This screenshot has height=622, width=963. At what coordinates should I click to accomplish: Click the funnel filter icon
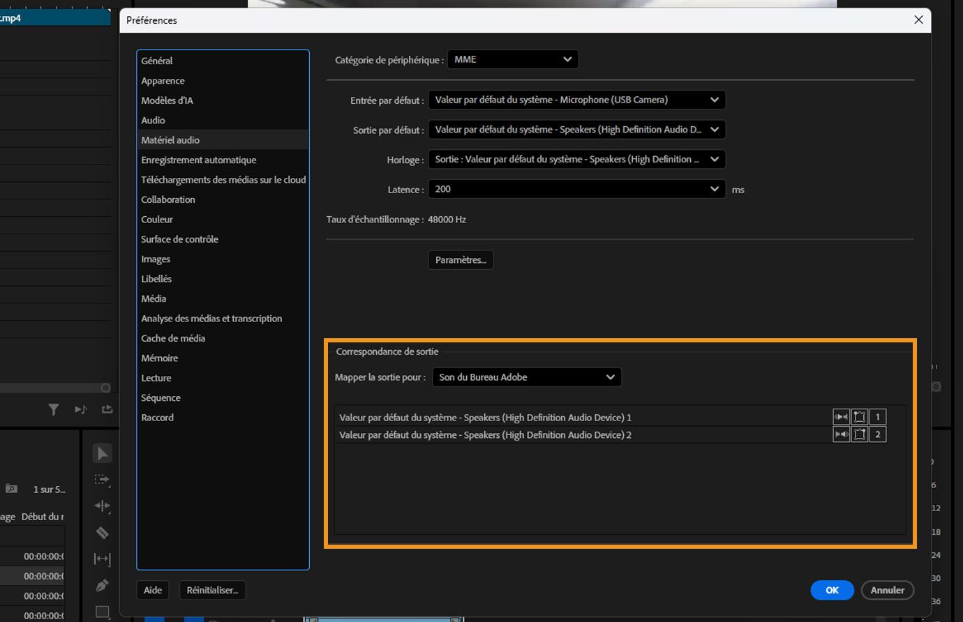[54, 409]
